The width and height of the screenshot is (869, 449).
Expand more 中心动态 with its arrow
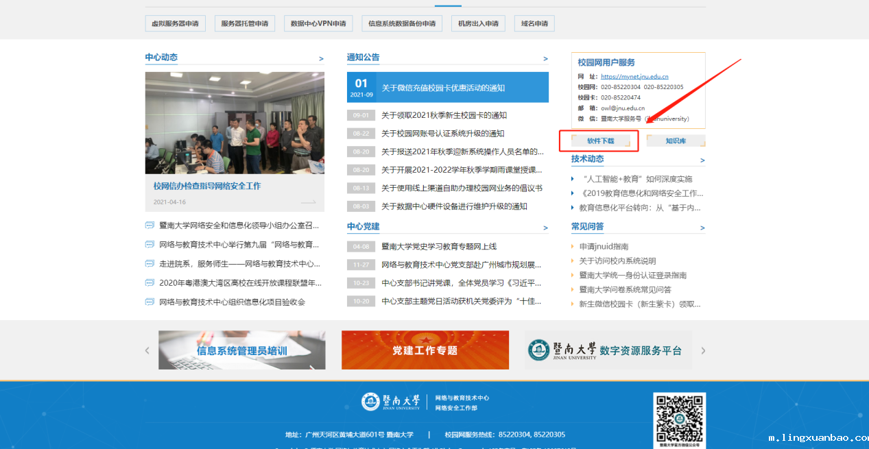click(321, 59)
